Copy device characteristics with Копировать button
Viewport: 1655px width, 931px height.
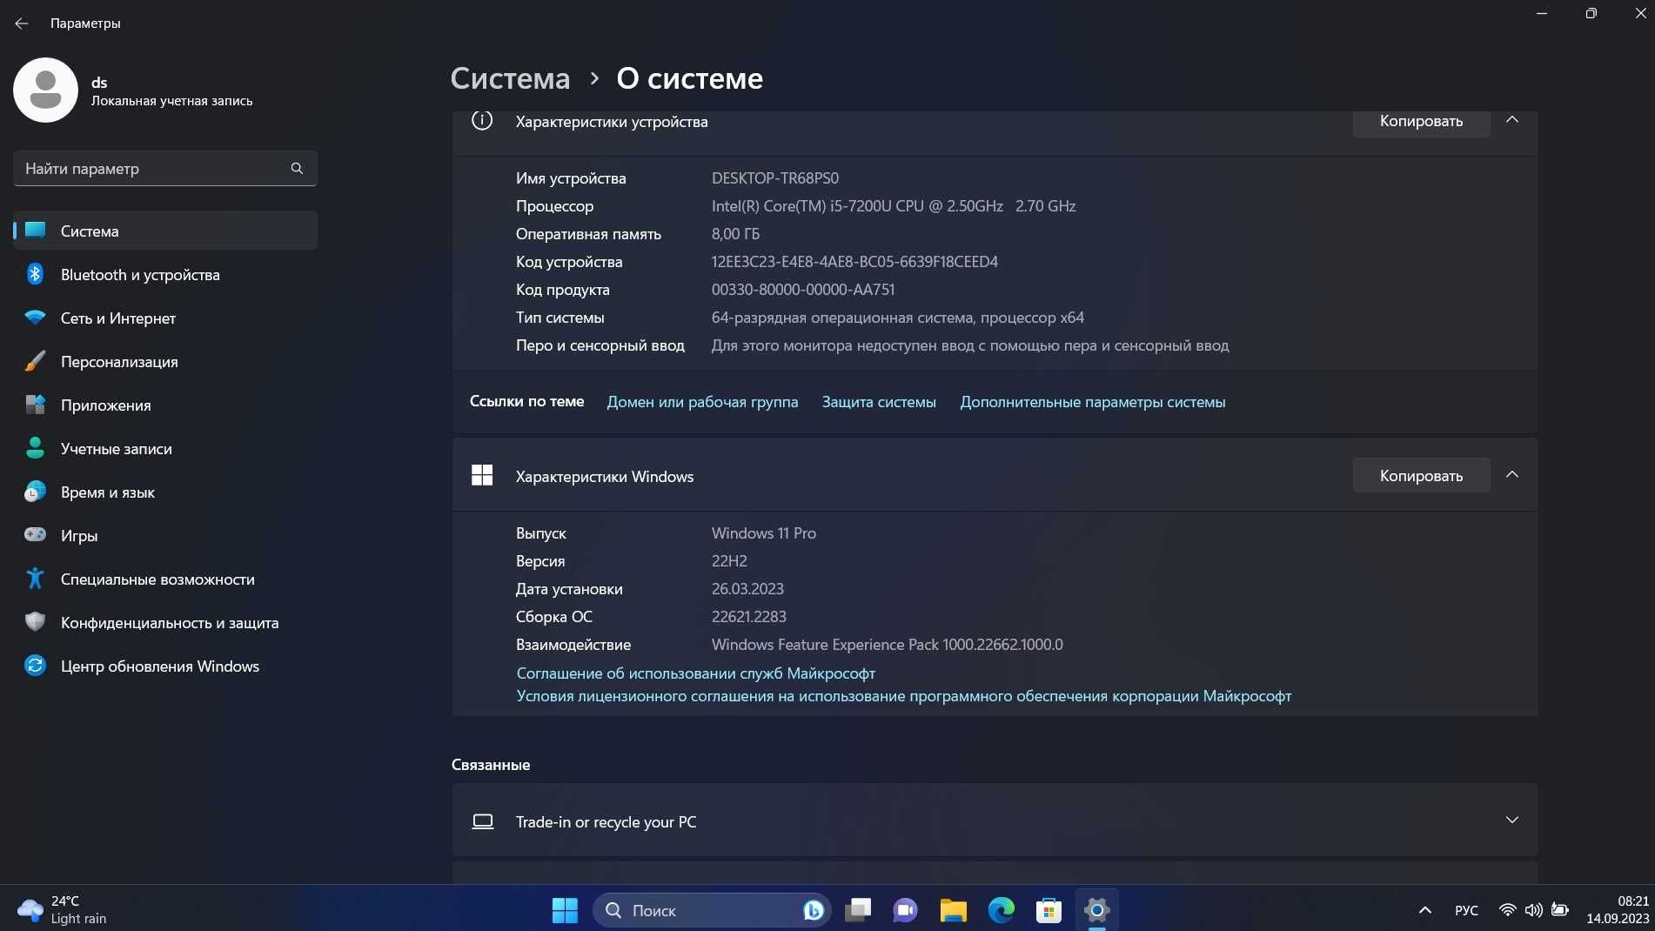1421,121
